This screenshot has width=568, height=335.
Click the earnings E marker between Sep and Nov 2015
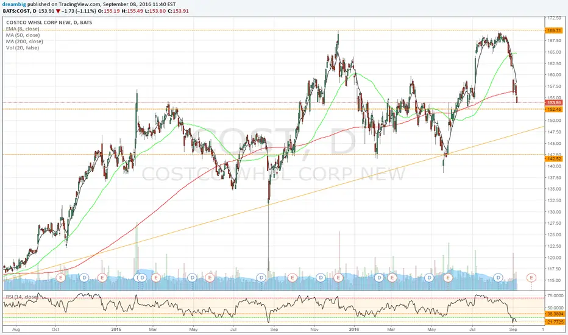(293, 278)
